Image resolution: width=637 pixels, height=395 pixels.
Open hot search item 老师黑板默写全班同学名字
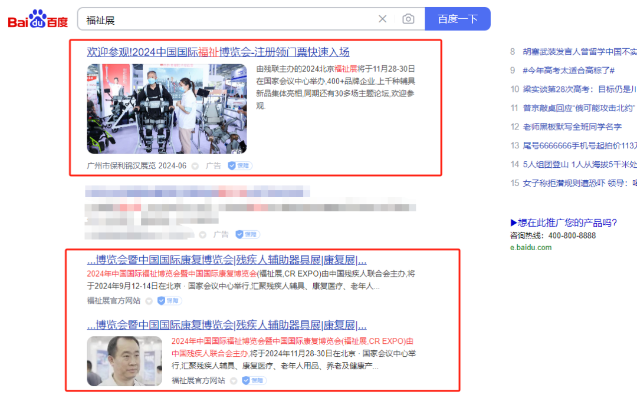tap(572, 127)
